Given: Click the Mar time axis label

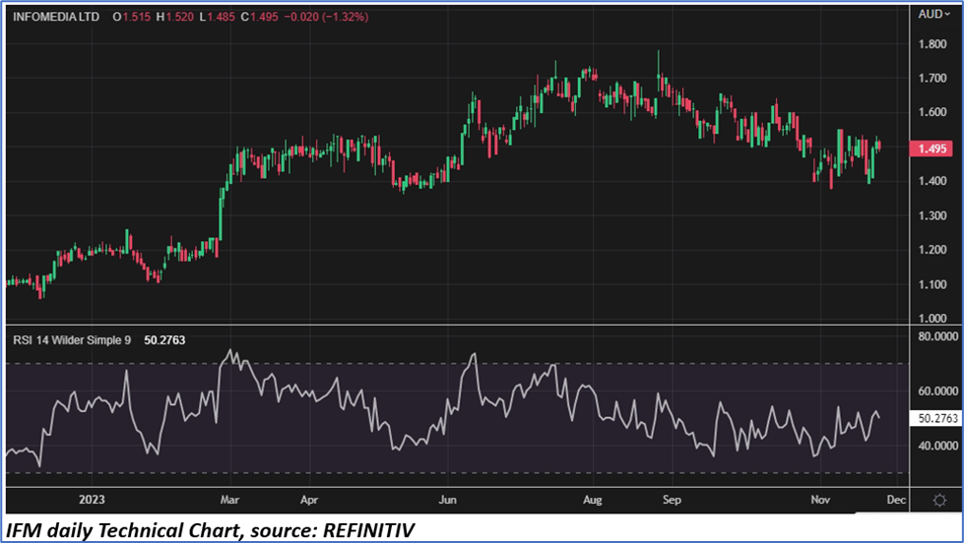Looking at the screenshot, I should coord(229,500).
